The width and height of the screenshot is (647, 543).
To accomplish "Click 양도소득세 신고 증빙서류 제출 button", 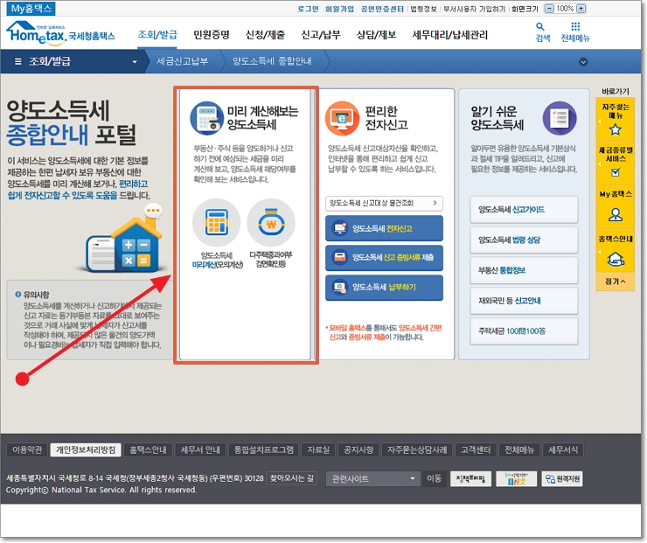I will point(384,257).
